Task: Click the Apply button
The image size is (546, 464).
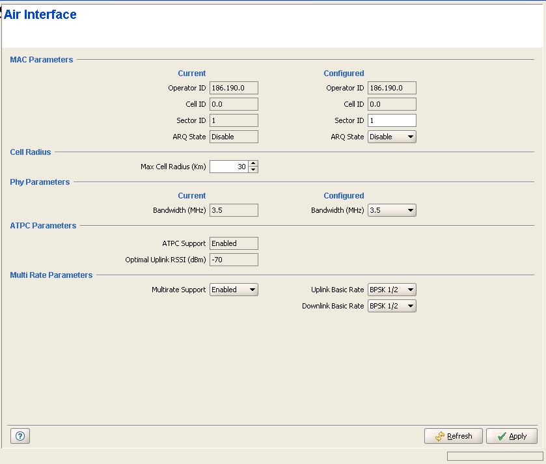Action: 512,436
